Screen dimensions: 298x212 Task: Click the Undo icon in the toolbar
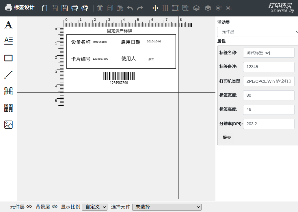coord(130,8)
